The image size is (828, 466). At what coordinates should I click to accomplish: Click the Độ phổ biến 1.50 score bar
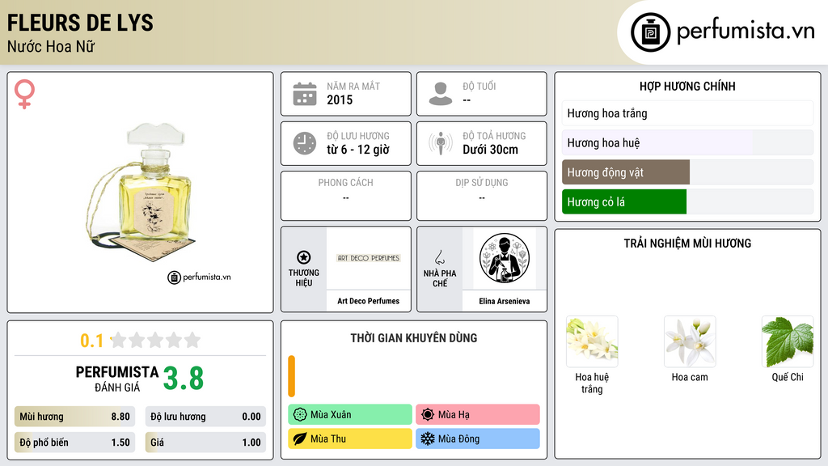(74, 443)
